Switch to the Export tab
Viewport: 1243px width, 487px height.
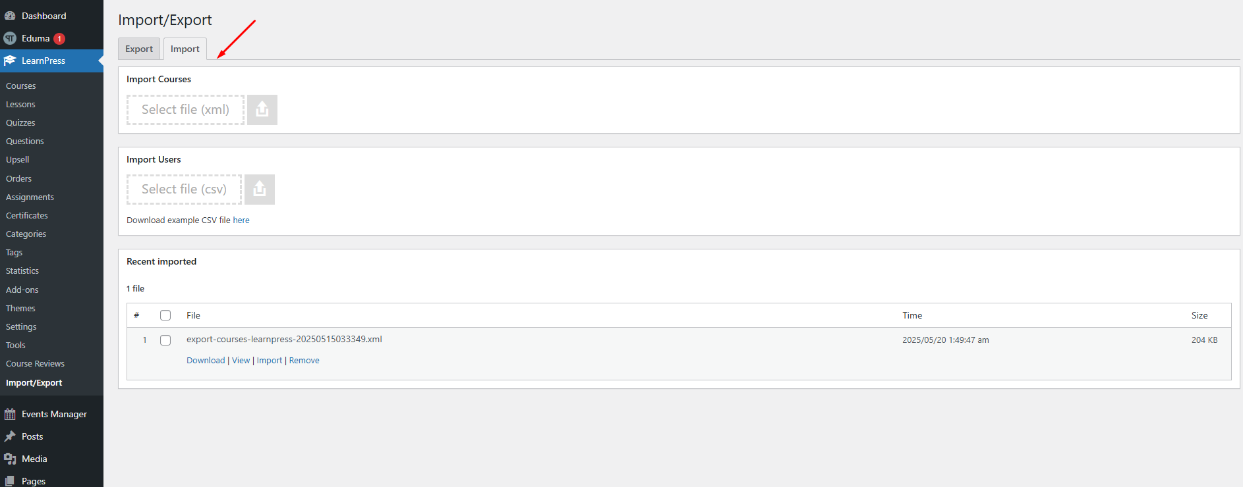click(x=139, y=49)
